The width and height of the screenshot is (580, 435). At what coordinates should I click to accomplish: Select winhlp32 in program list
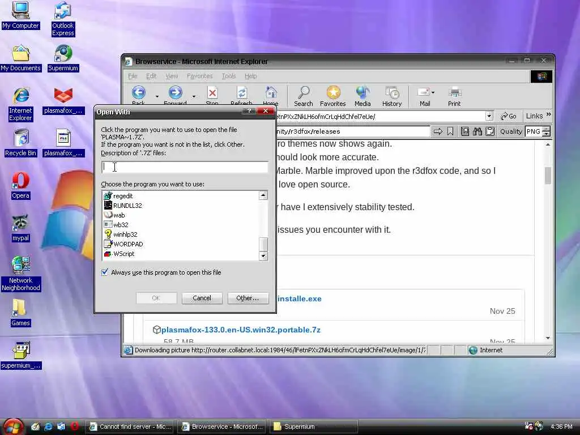click(125, 234)
